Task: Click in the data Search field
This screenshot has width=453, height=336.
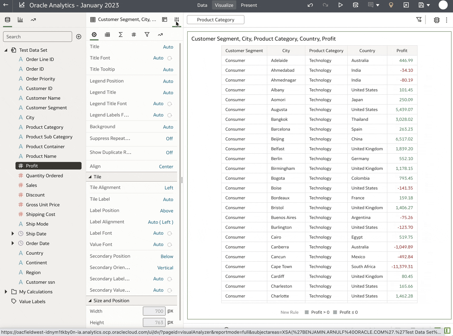Action: [x=37, y=37]
